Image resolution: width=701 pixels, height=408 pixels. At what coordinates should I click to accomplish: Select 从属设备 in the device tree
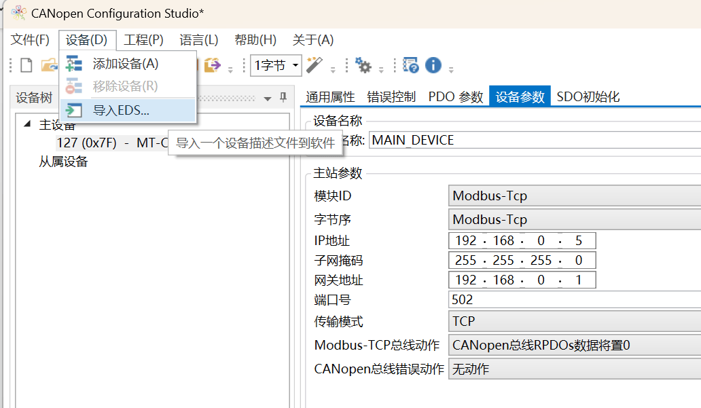pos(63,162)
